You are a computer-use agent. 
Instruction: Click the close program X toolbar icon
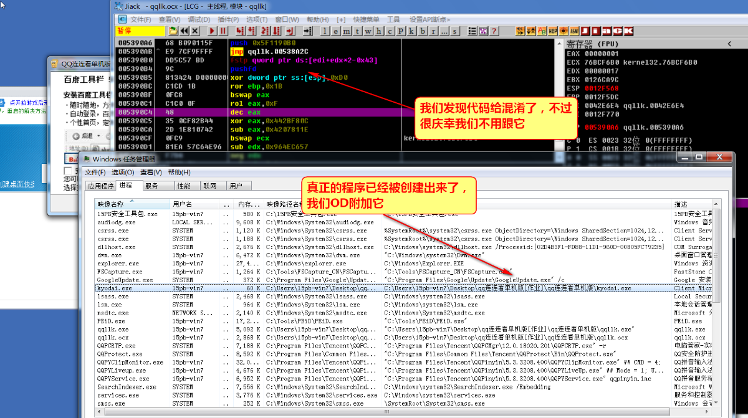point(195,31)
